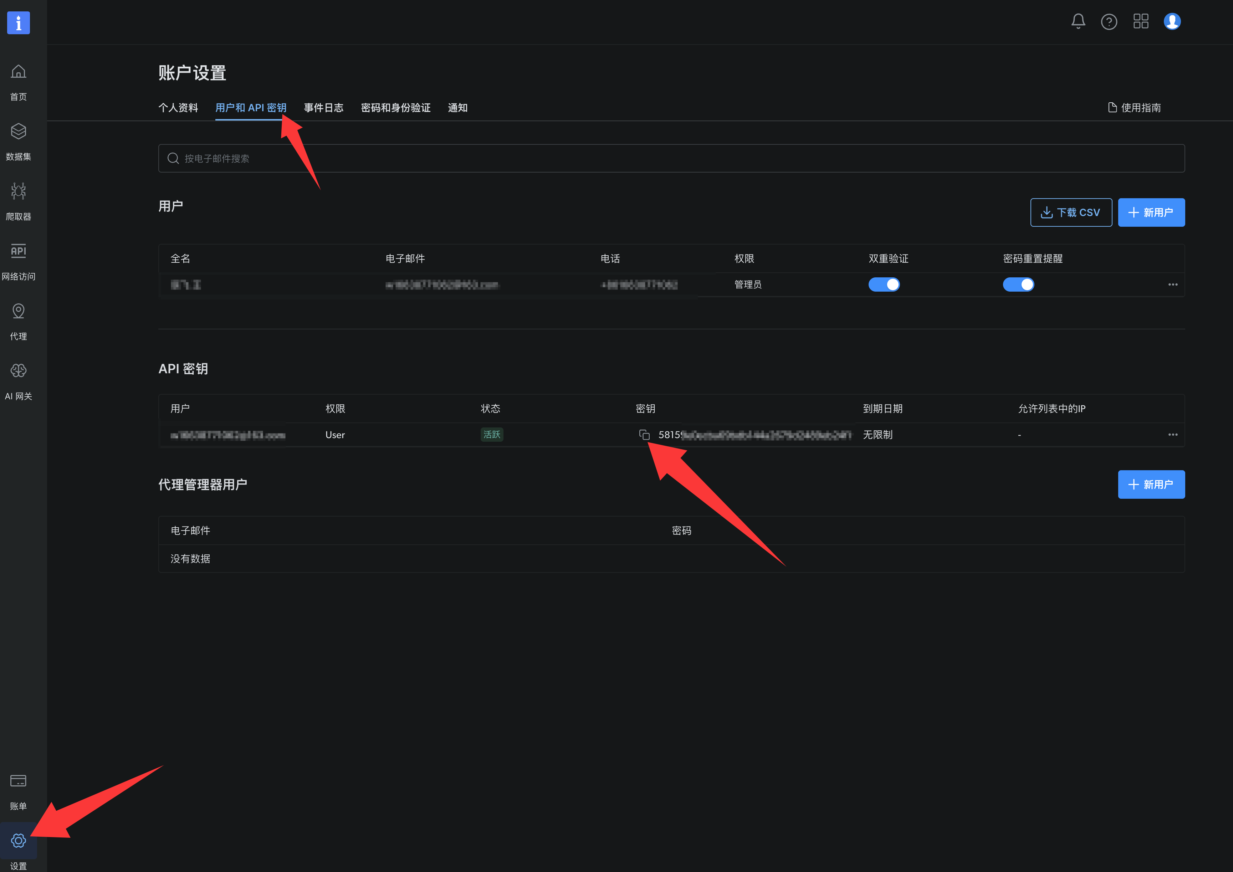Switch to 通知 tab
This screenshot has height=872, width=1233.
[457, 108]
